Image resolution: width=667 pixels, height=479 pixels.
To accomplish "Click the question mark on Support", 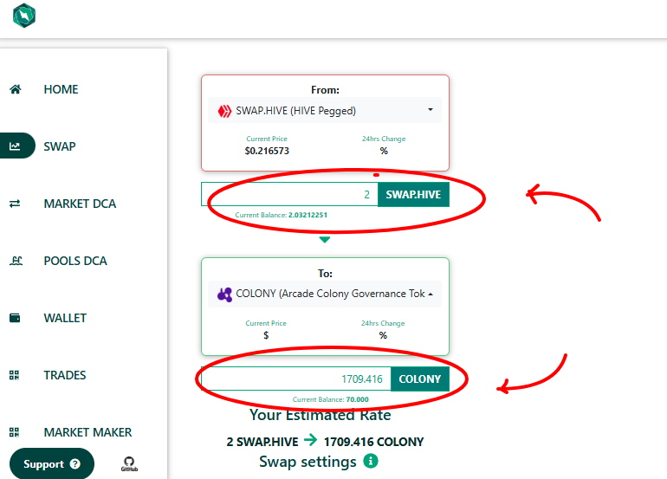I will click(x=74, y=464).
